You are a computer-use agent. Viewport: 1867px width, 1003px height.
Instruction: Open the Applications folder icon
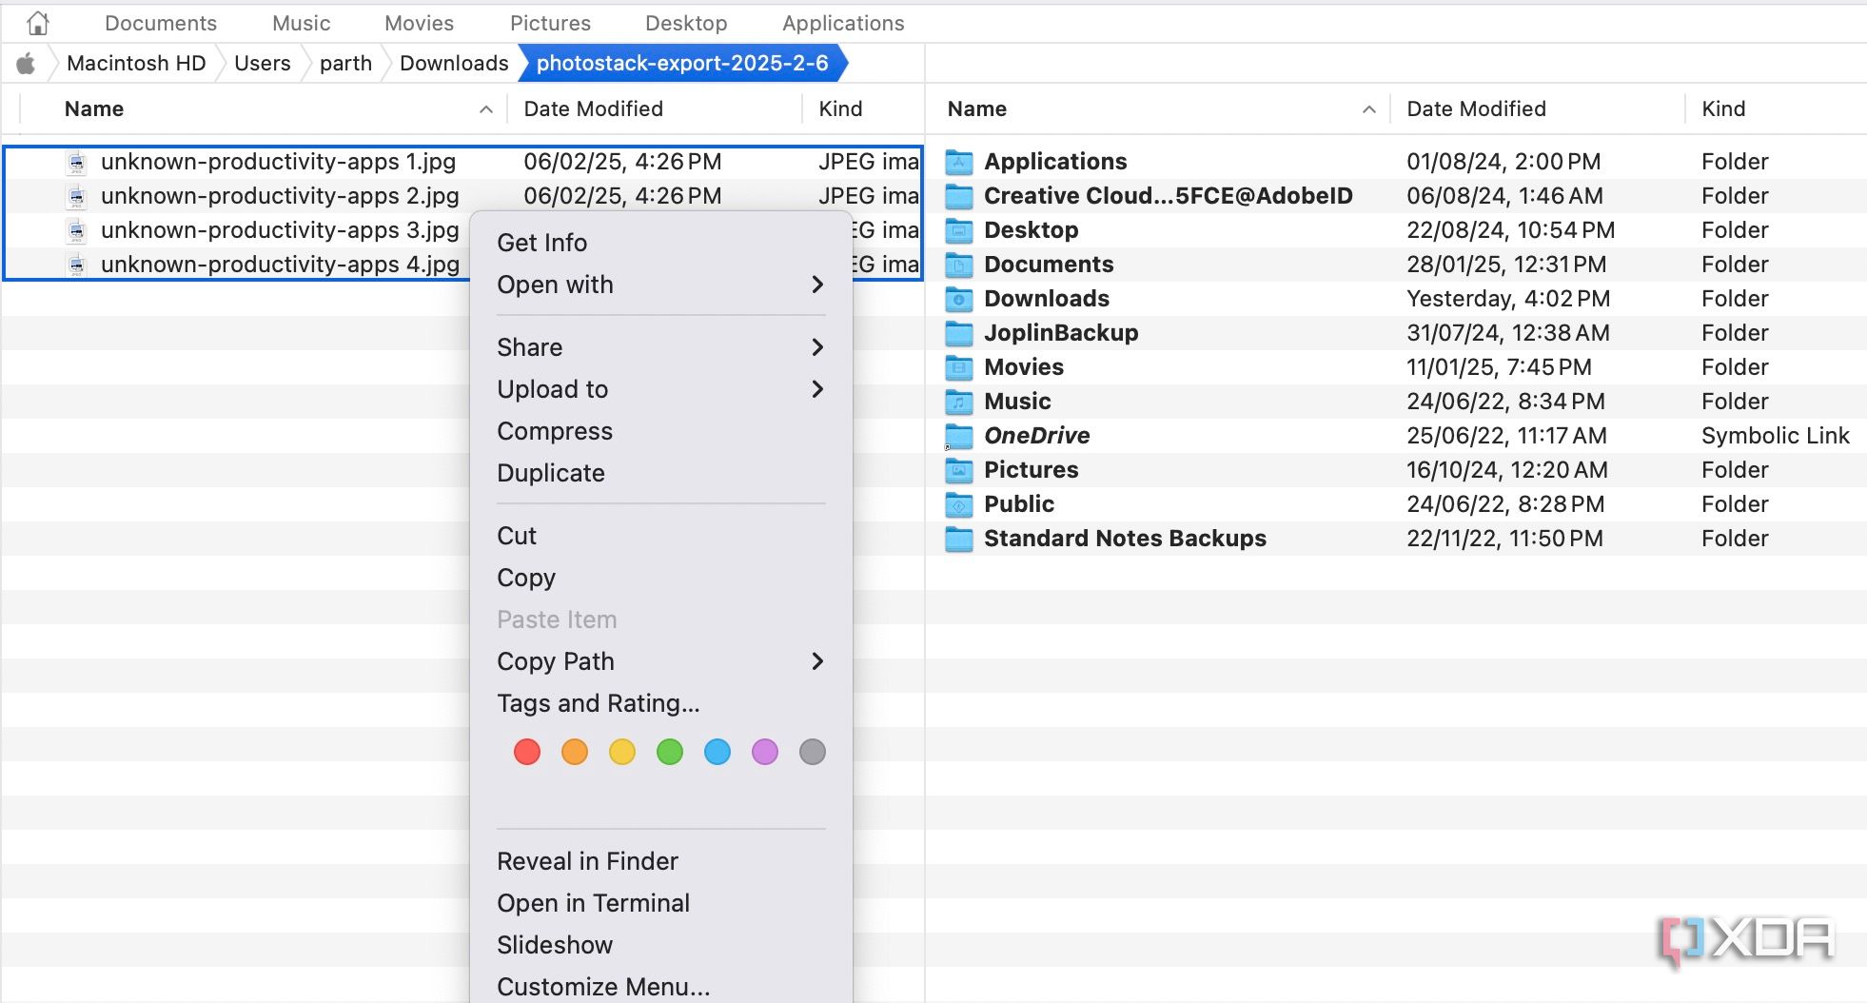[x=961, y=161]
